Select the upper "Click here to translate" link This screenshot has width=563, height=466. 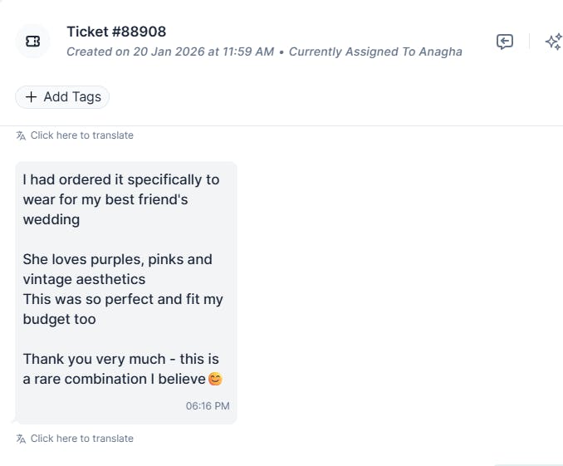(81, 135)
